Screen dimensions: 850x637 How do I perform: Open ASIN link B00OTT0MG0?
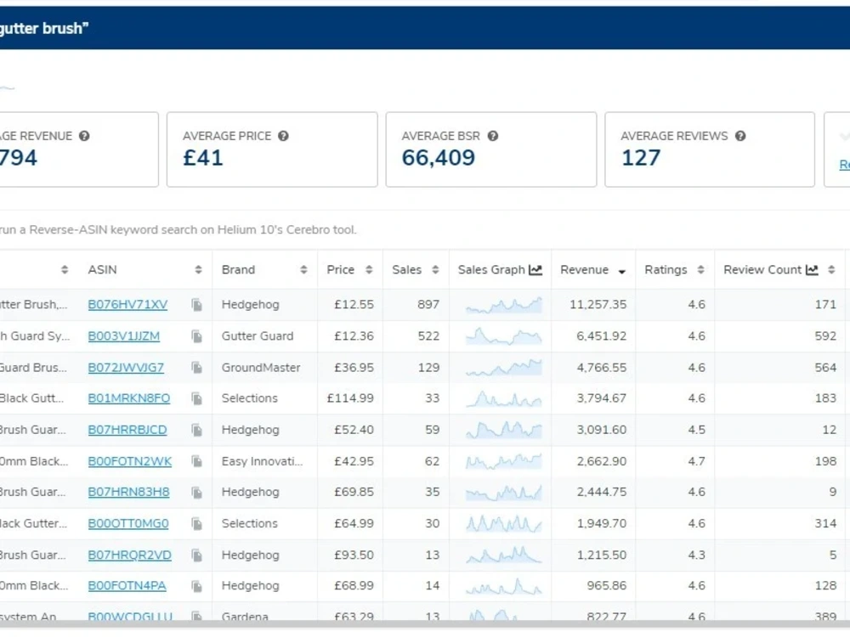[x=128, y=523]
